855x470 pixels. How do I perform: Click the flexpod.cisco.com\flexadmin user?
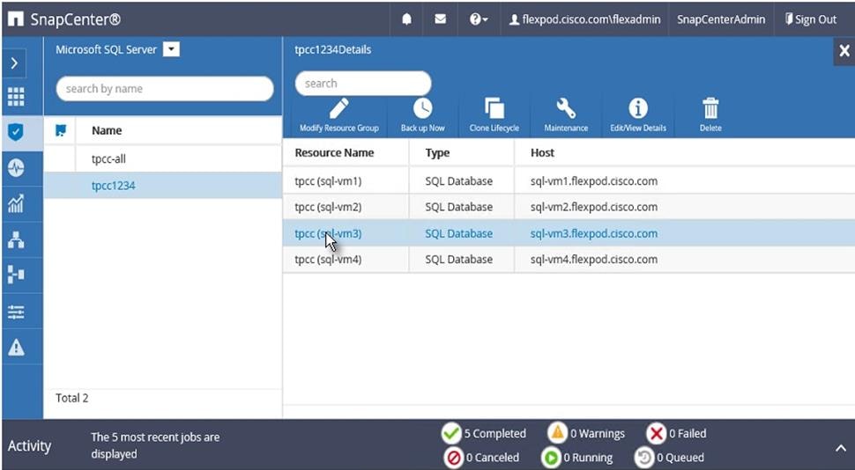(x=584, y=19)
